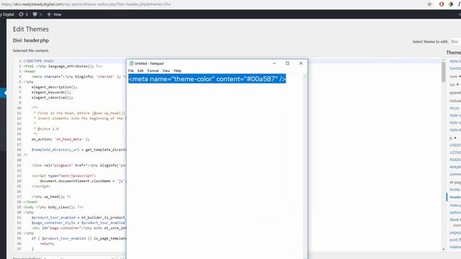The image size is (461, 259).
Task: Open the 404 template in theme files
Action: pos(455,167)
